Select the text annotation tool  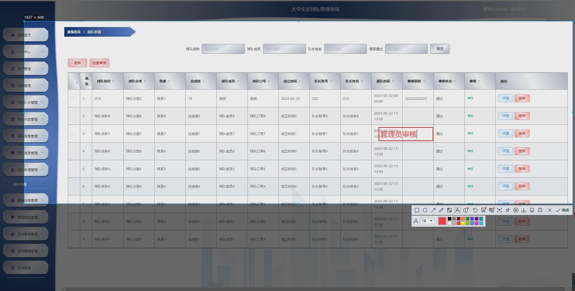point(458,210)
